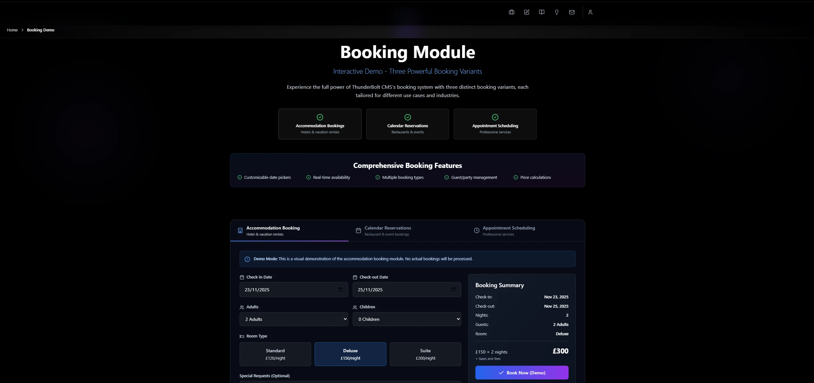Open the check-in date picker calendar
The width and height of the screenshot is (814, 383).
point(340,289)
